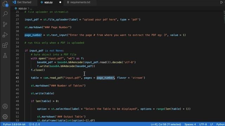Screen dimensions: 225x126
Task: Open the Extensions view icon
Action: 5,45
